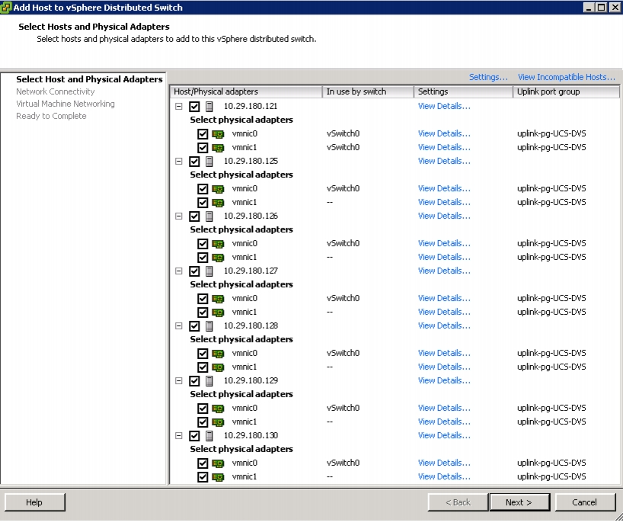
Task: Open View Details for host 10.29.180.121
Action: [444, 106]
